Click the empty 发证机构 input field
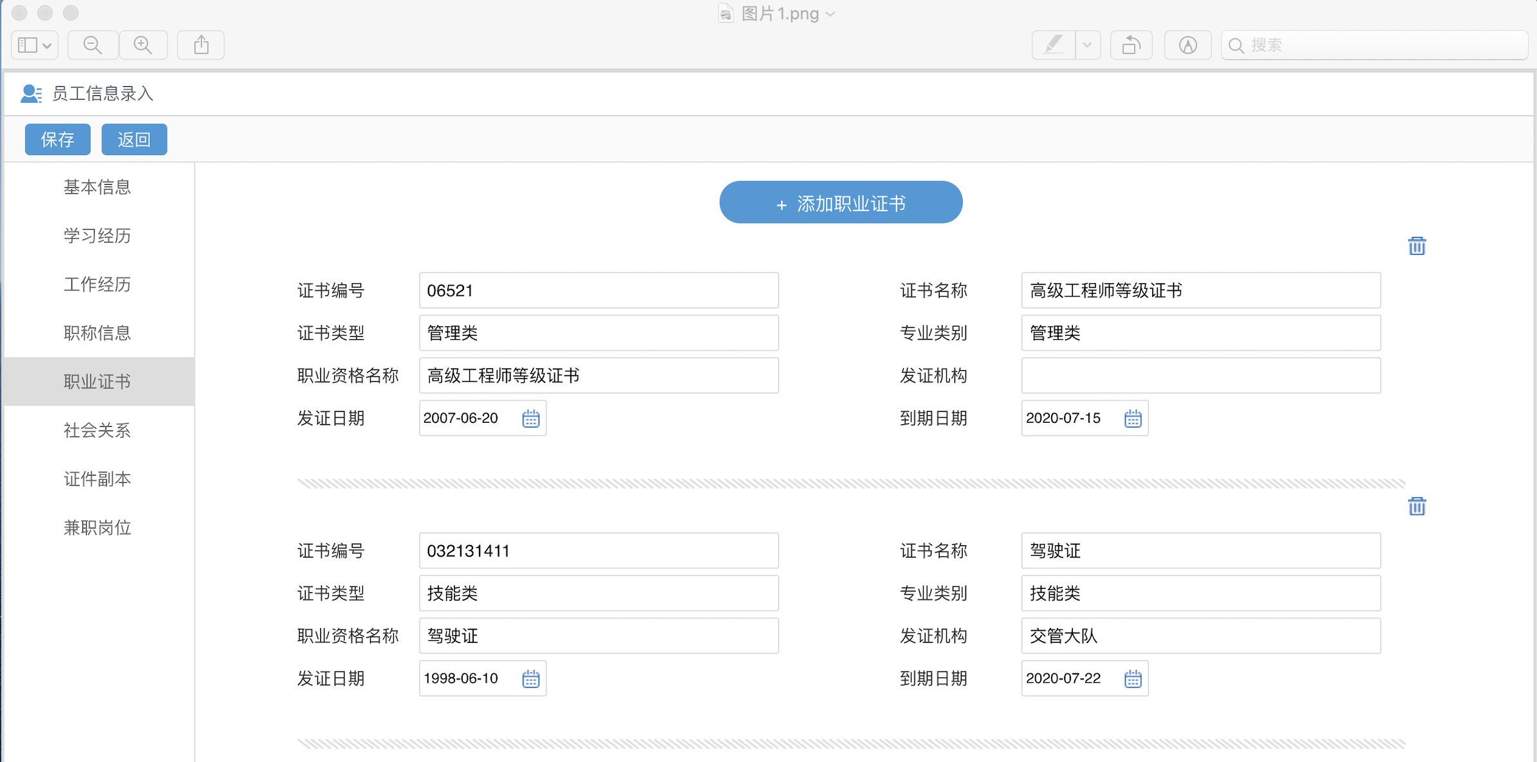This screenshot has height=762, width=1537. tap(1200, 376)
